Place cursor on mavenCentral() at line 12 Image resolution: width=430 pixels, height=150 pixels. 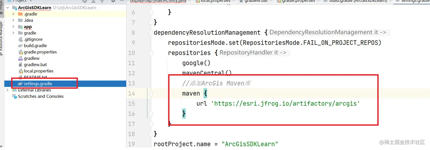[207, 73]
